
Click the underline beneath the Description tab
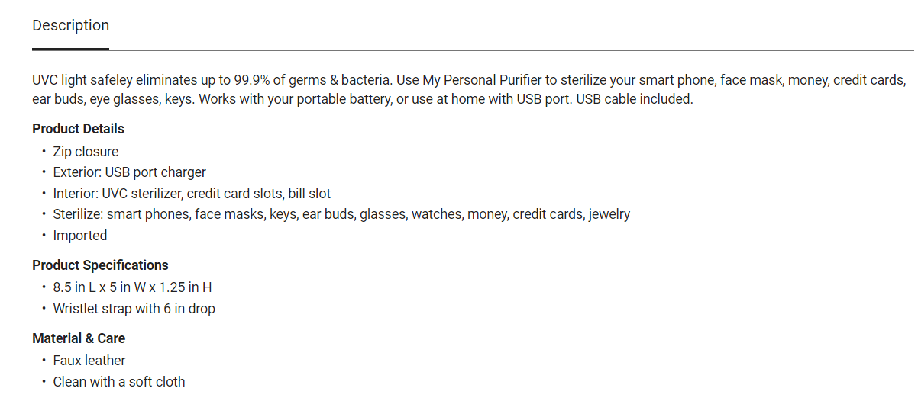coord(70,50)
